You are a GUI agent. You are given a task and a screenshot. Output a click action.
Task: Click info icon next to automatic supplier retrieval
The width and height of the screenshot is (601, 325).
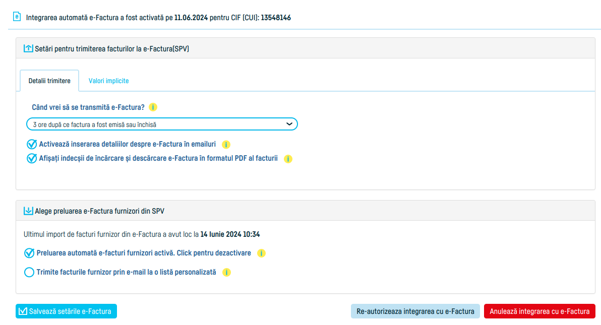261,253
